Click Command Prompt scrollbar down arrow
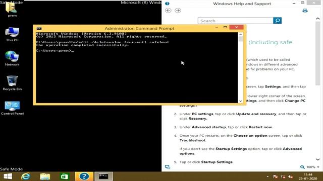 pyautogui.click(x=240, y=101)
